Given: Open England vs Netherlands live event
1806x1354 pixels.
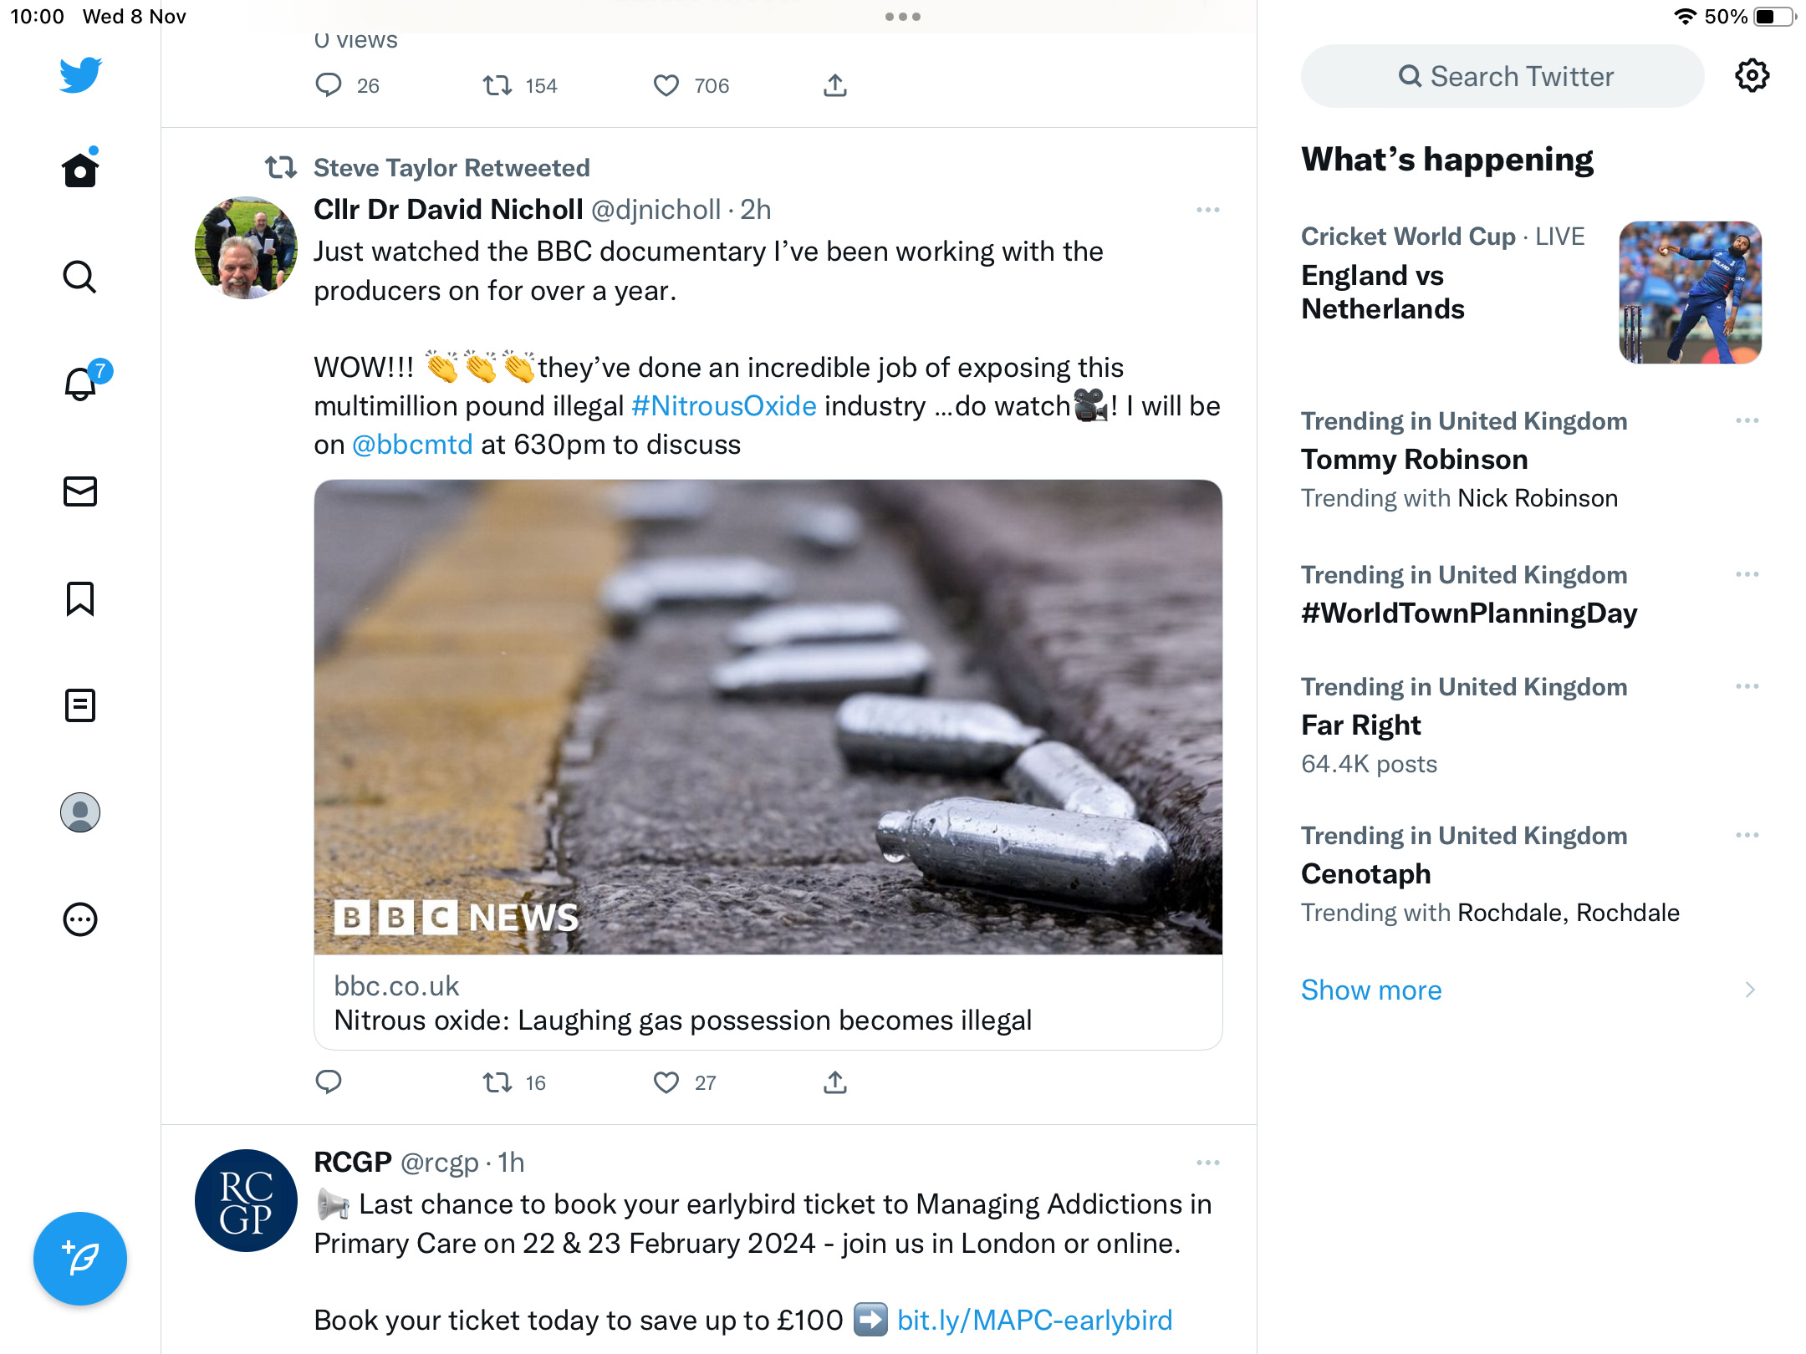Looking at the screenshot, I should click(x=1383, y=293).
